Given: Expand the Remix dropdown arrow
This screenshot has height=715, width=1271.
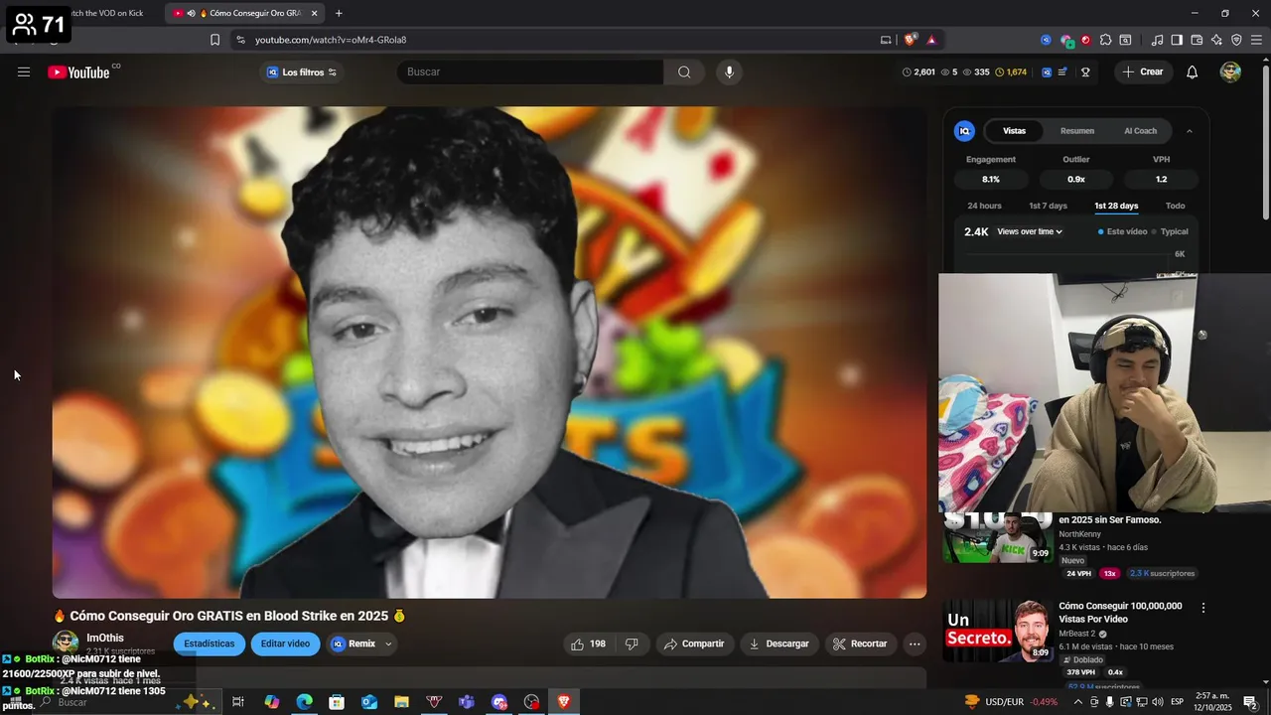Looking at the screenshot, I should point(388,643).
